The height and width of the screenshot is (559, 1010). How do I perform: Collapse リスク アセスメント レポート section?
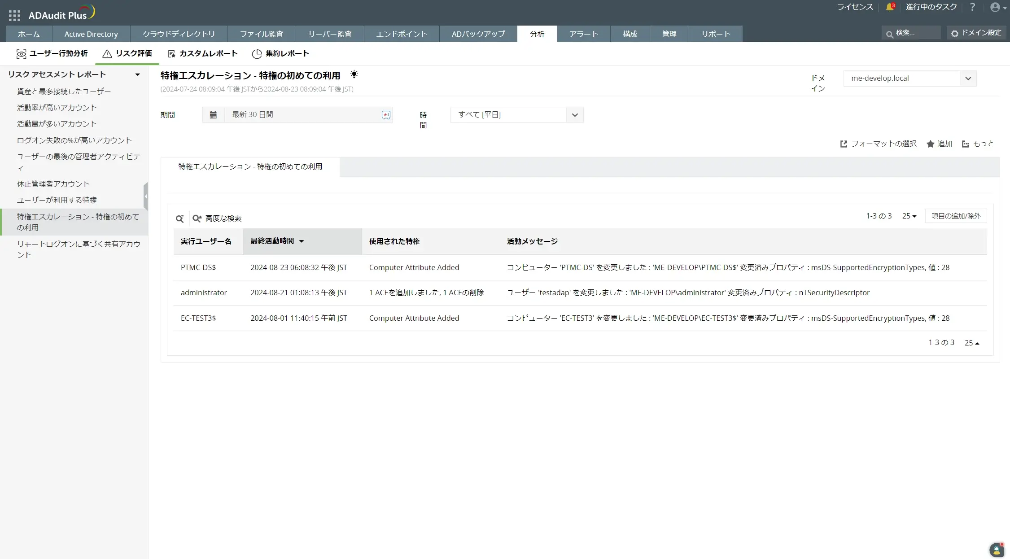pyautogui.click(x=137, y=75)
